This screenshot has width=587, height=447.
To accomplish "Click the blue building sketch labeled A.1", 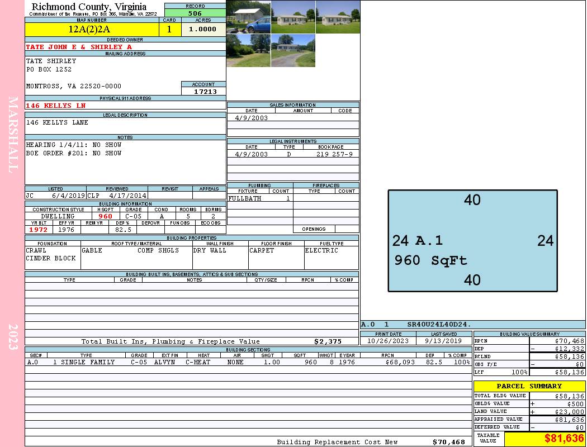I will tap(472, 241).
